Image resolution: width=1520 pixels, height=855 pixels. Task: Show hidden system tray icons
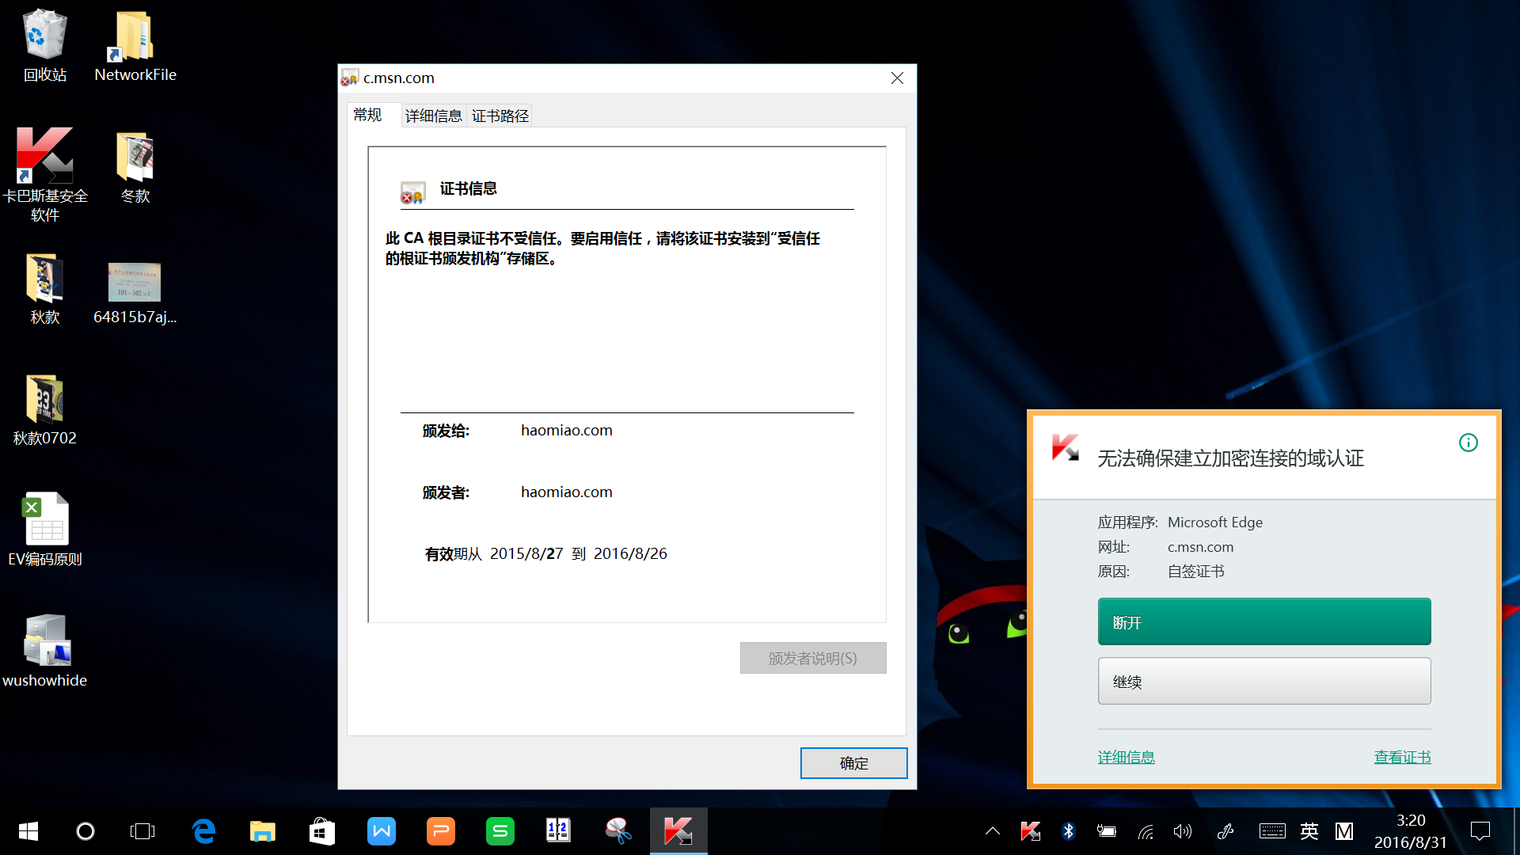click(992, 831)
